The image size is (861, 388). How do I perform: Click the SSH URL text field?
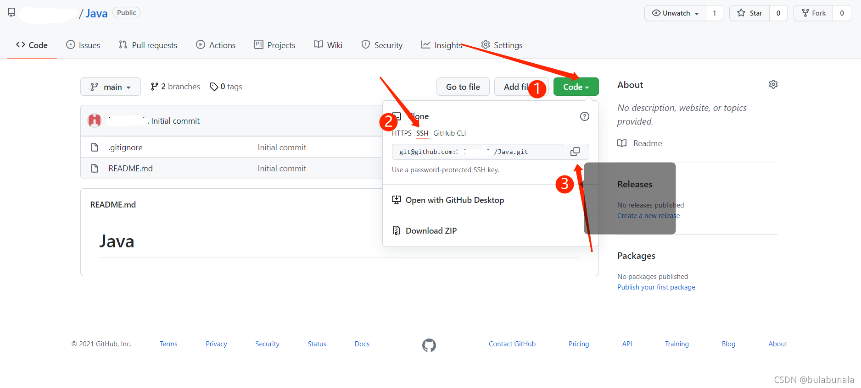click(477, 152)
